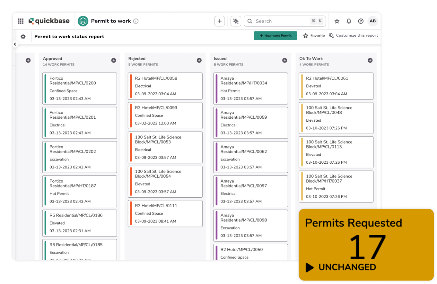Click the plus icon in the top bar
The height and width of the screenshot is (284, 437).
click(219, 21)
